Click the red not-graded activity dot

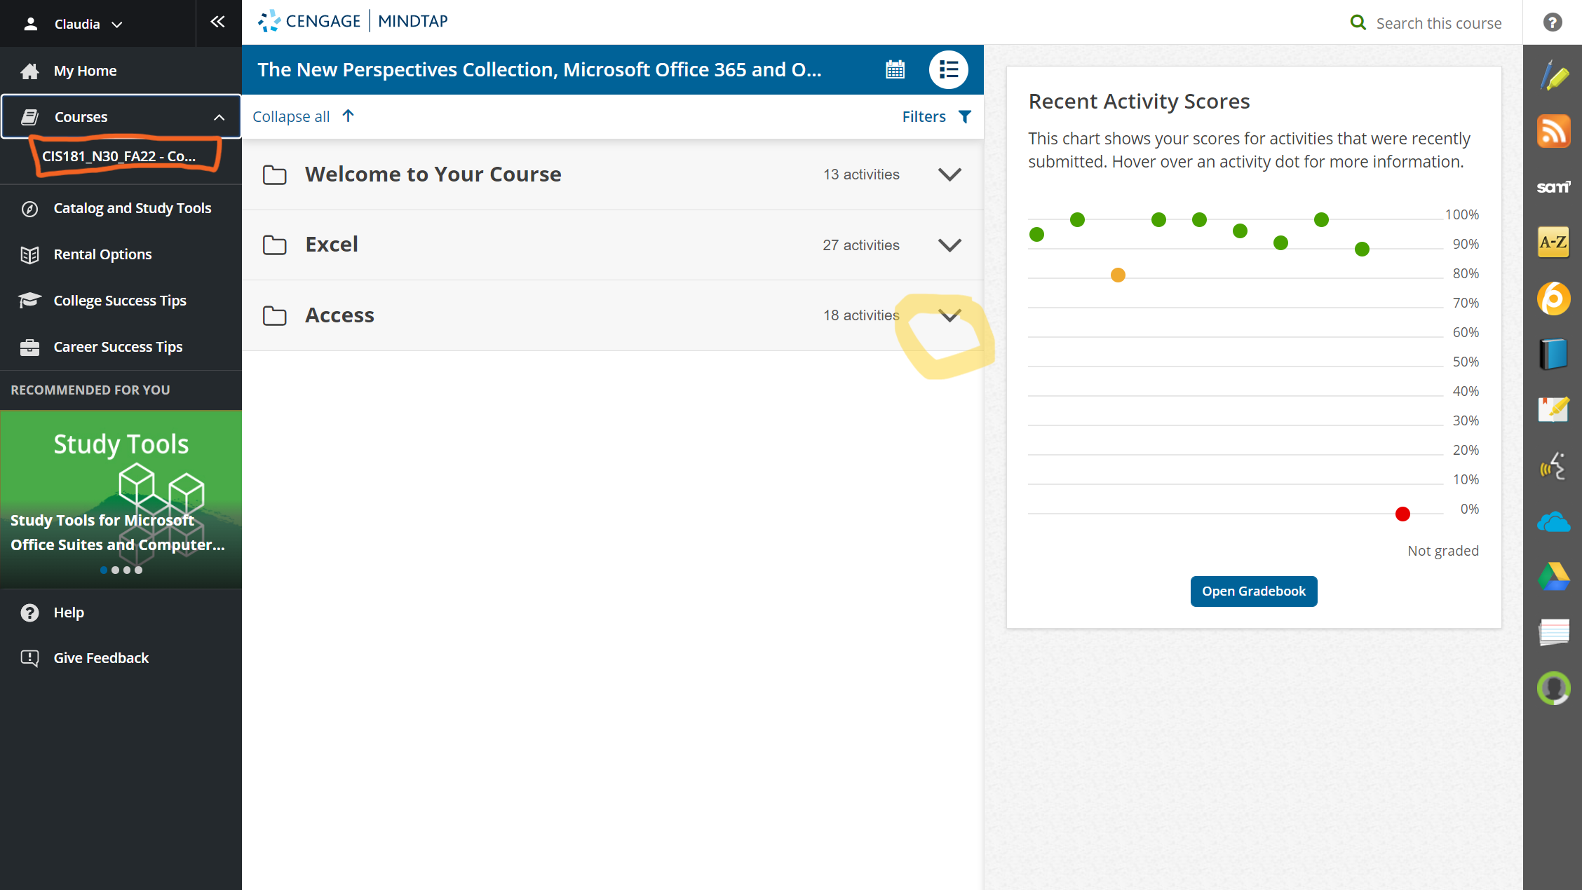click(x=1402, y=514)
